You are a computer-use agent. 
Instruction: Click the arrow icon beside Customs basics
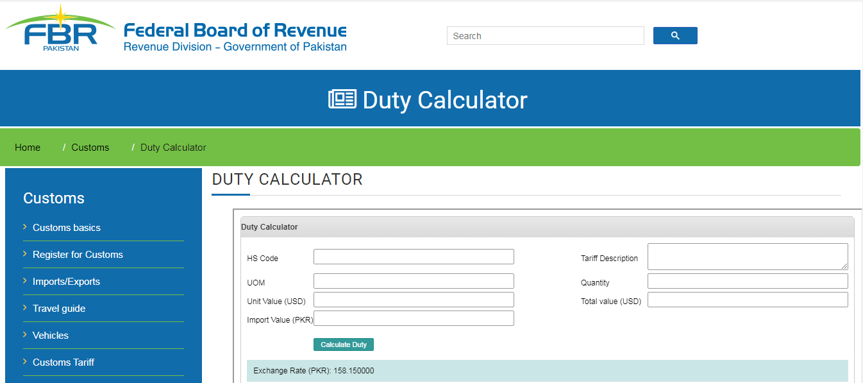point(25,227)
